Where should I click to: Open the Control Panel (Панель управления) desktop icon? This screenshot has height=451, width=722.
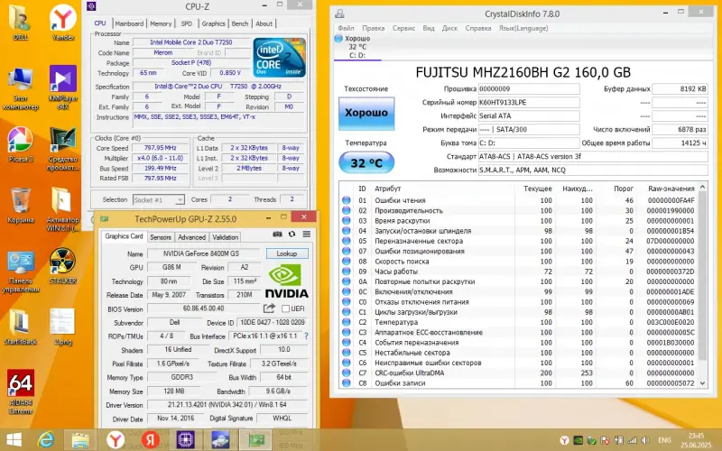(x=20, y=272)
